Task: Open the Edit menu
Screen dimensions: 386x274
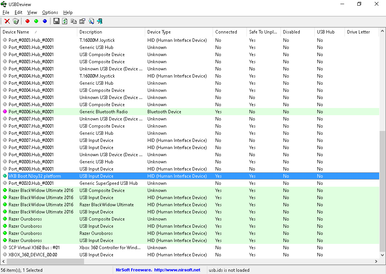Action: (x=18, y=12)
